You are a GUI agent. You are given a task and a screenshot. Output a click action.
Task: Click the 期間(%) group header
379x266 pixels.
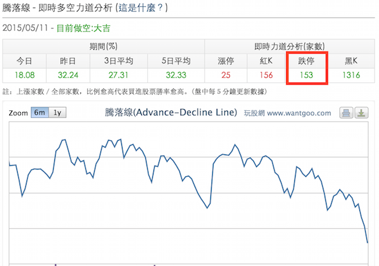(104, 46)
